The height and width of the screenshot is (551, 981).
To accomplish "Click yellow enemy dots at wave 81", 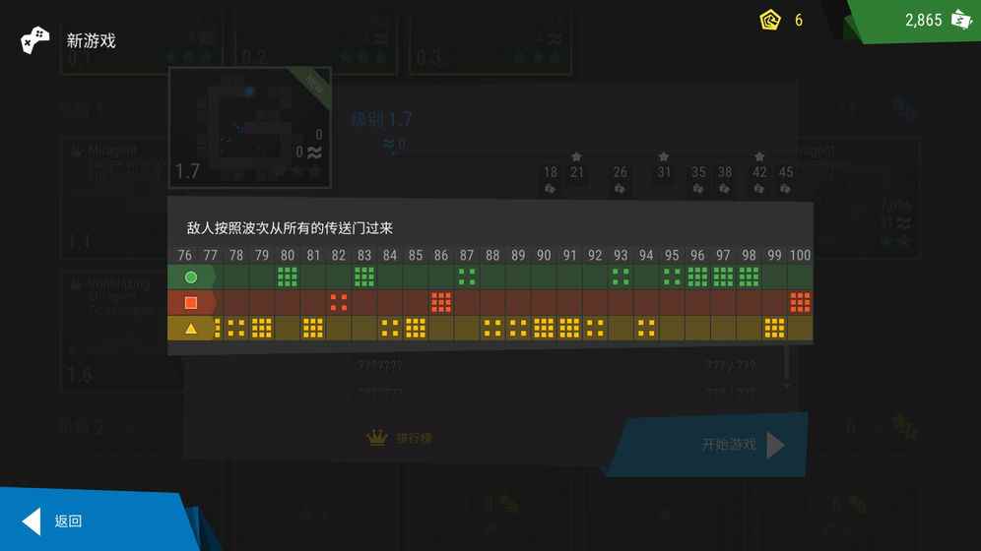I will click(313, 328).
